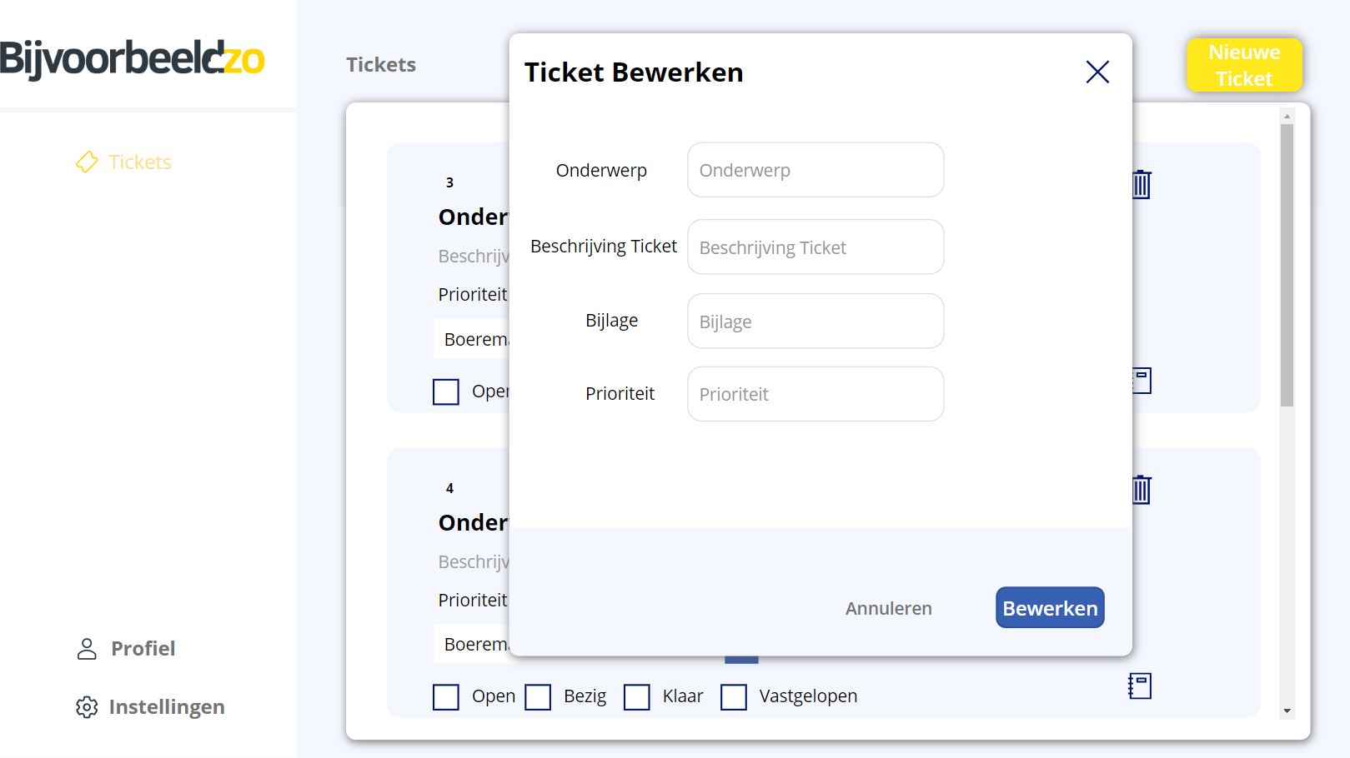Check the Klaar checkbox on ticket 4
The width and height of the screenshot is (1350, 758).
point(637,697)
